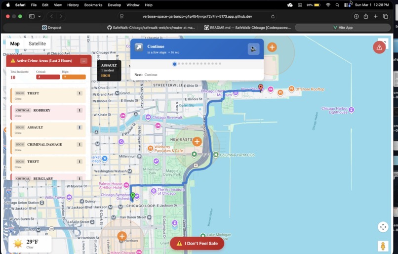The height and width of the screenshot is (254, 398).
Task: Click the red Critical count badge
Action: point(48,77)
